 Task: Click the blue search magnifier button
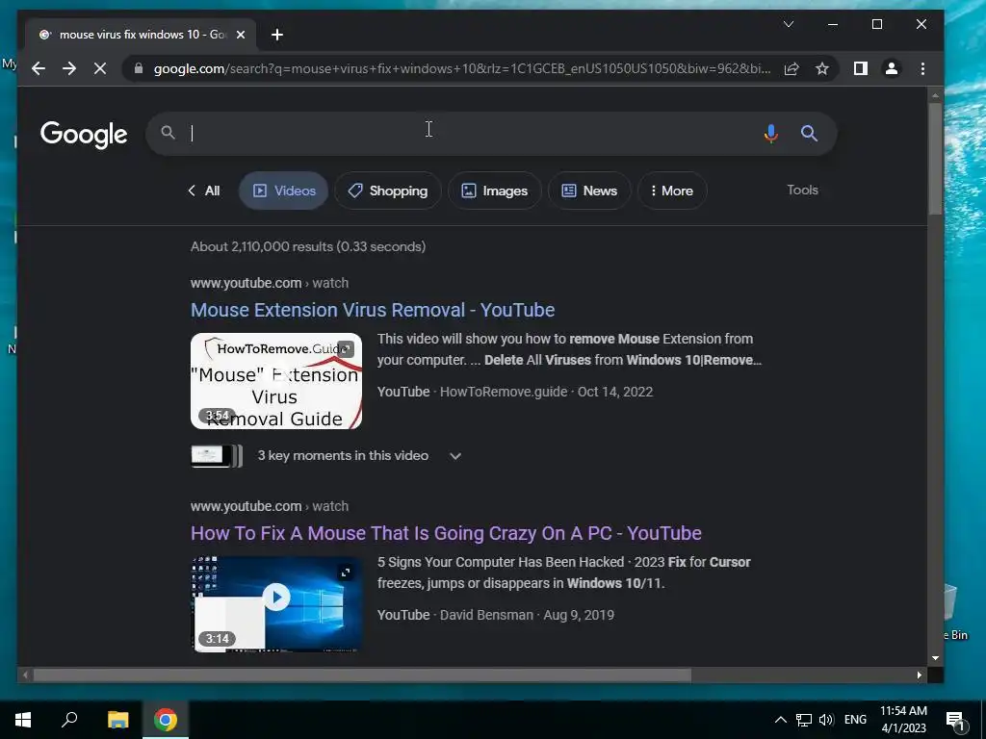point(809,133)
